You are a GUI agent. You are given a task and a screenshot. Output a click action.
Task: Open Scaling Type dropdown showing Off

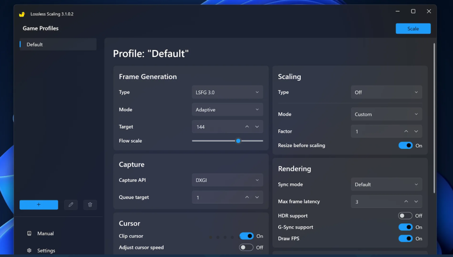(386, 92)
